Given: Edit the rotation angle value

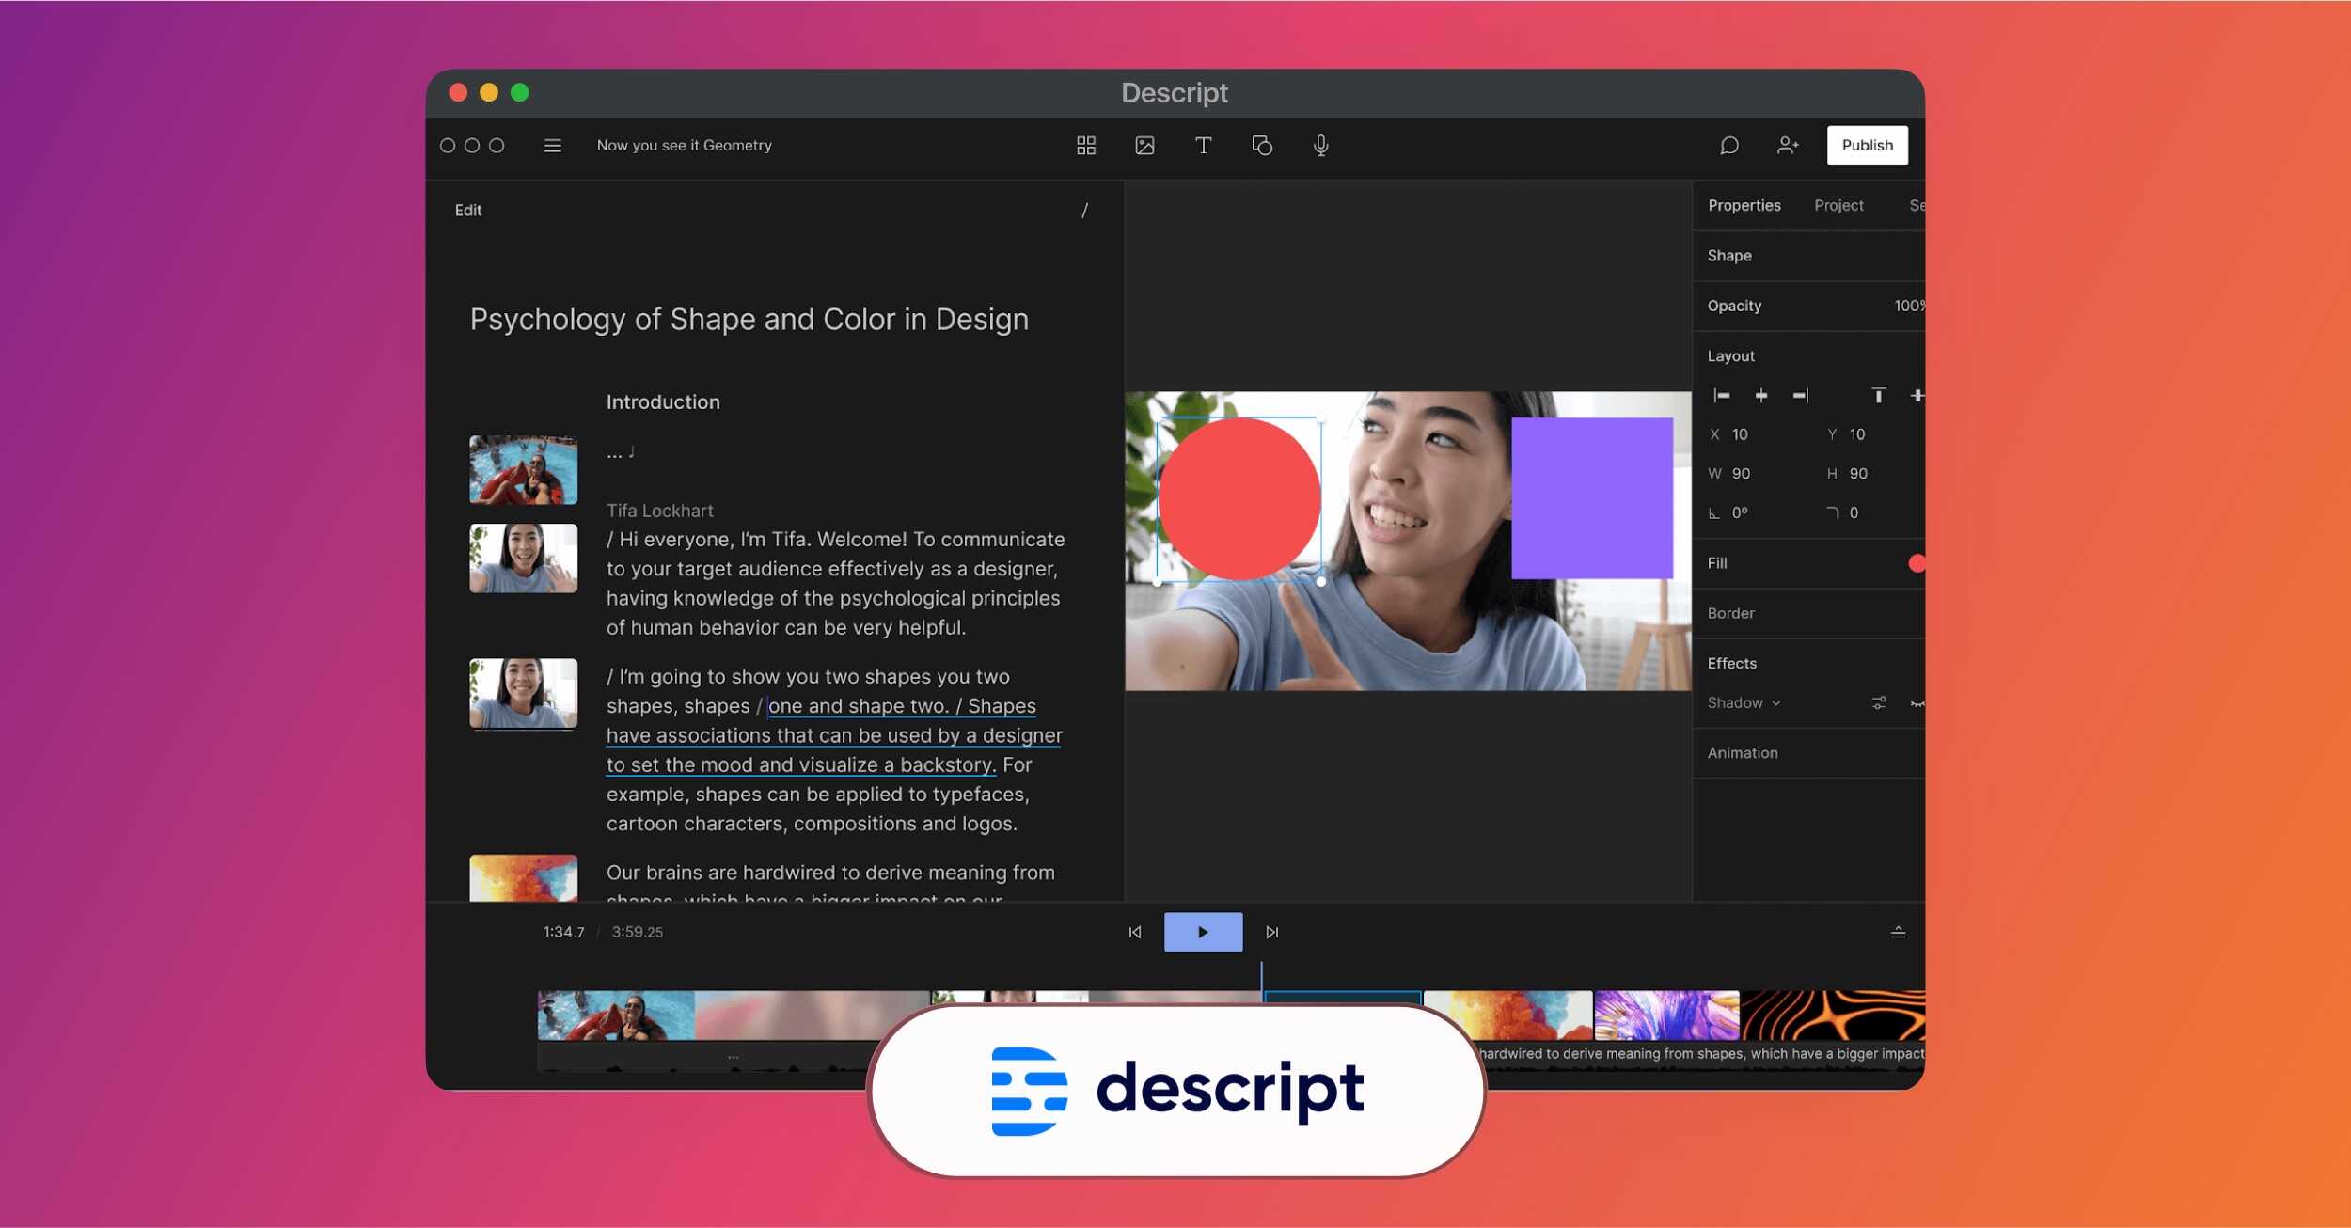Looking at the screenshot, I should coord(1740,513).
